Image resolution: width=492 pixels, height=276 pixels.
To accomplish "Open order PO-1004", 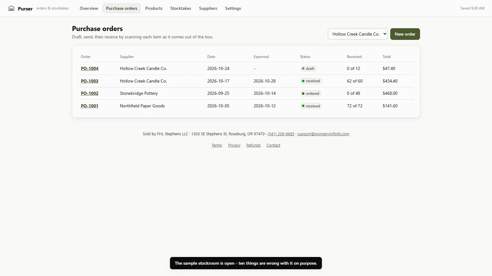I will [89, 68].
